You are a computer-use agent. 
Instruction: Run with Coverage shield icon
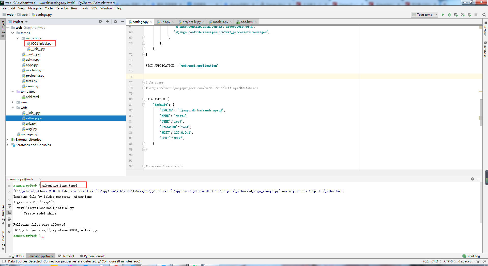pyautogui.click(x=456, y=15)
